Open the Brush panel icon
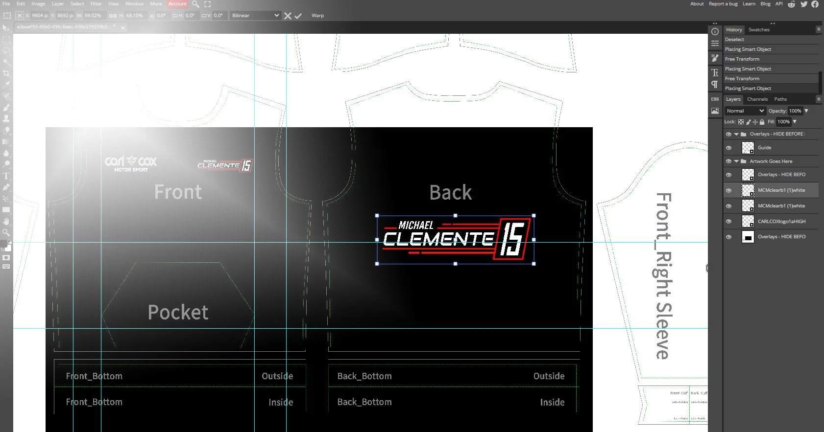Viewport: 824px width, 432px height. click(x=715, y=58)
